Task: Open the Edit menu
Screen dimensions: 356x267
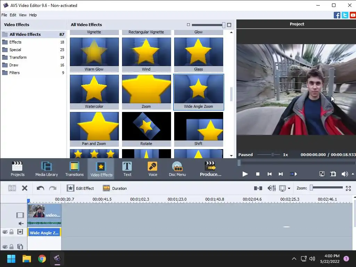Action: pyautogui.click(x=13, y=15)
